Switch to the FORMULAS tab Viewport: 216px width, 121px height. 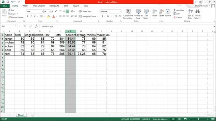coord(54,6)
